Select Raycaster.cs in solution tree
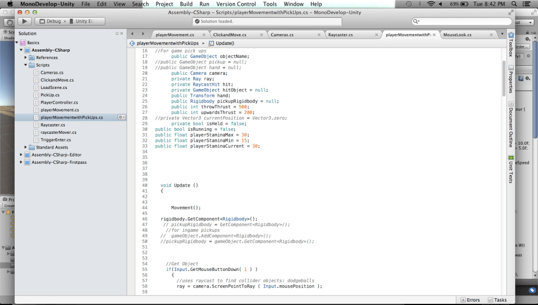Screen dimensions: 538x305 pyautogui.click(x=53, y=125)
